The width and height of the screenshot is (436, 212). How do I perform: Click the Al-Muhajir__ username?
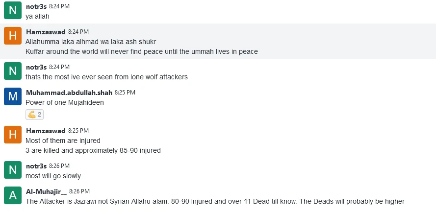(46, 191)
